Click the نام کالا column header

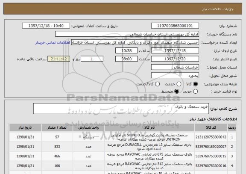click(149, 127)
